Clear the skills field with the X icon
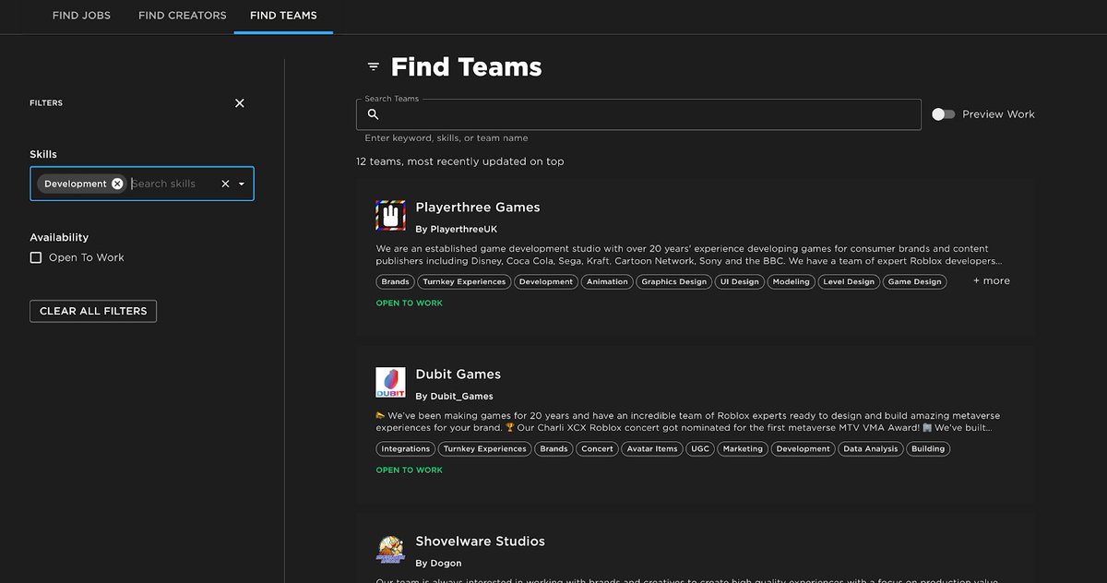The image size is (1107, 583). (x=225, y=183)
